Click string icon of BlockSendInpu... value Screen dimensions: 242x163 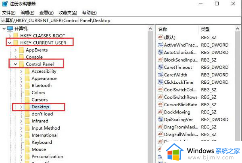[x=161, y=60]
